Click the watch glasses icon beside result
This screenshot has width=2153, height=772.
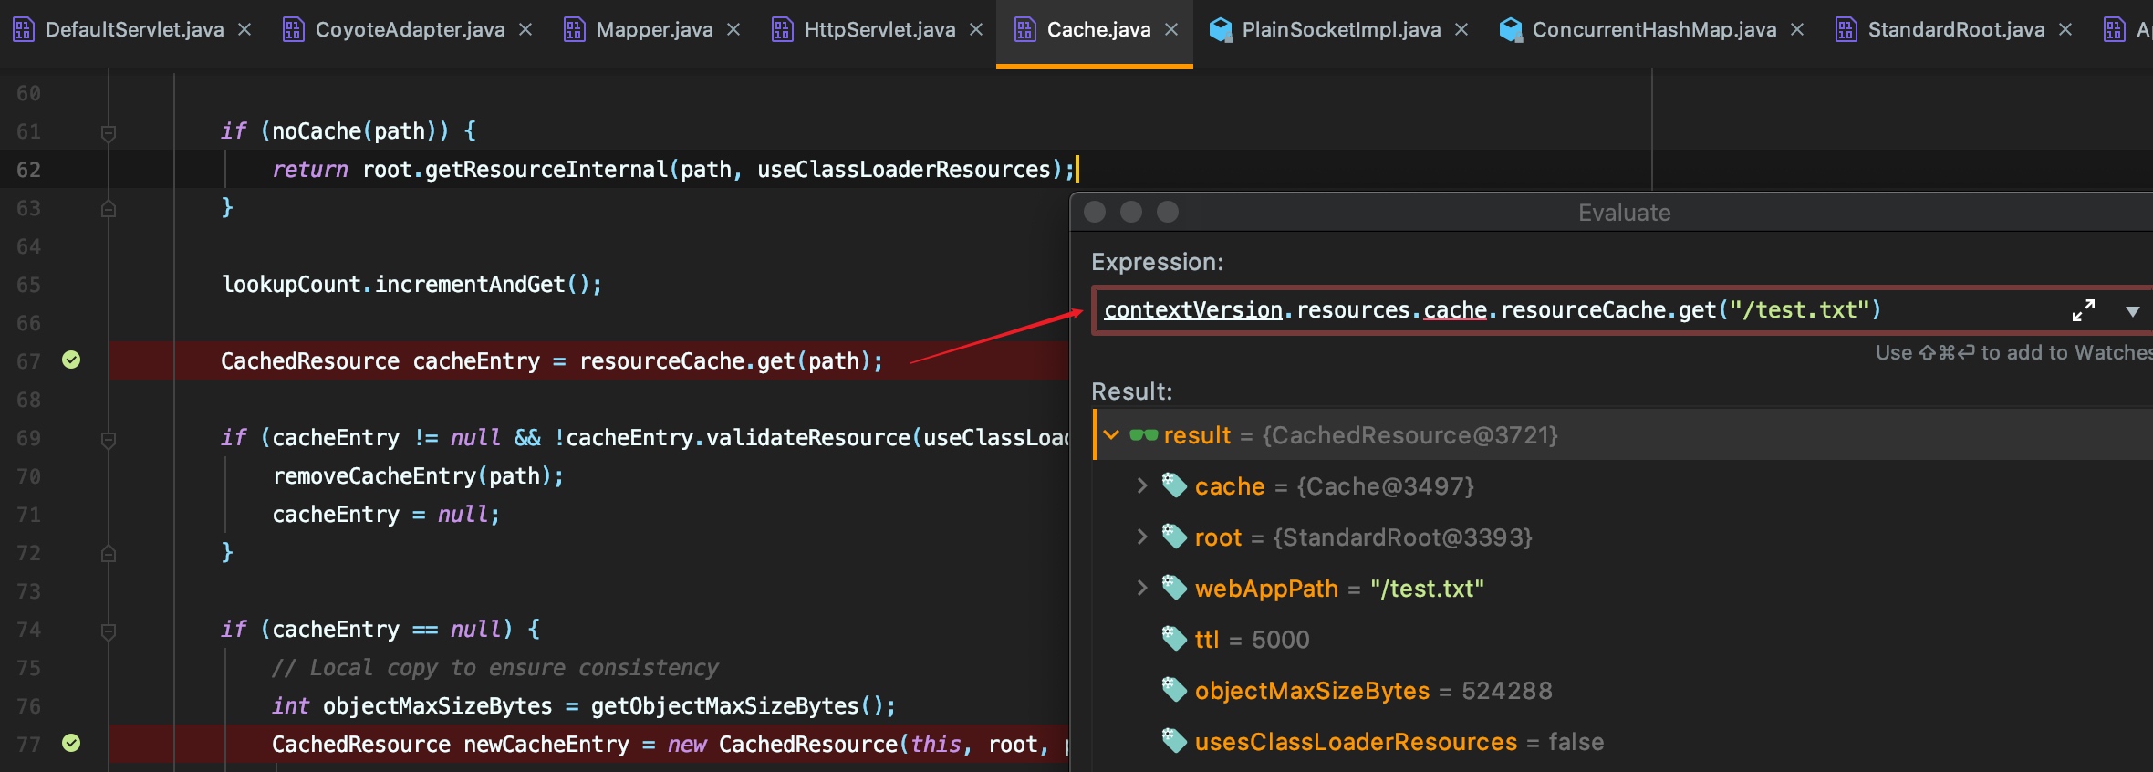[x=1143, y=435]
